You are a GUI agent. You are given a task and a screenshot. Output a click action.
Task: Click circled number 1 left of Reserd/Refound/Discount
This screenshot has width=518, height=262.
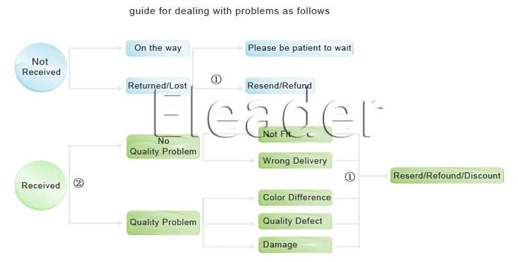pyautogui.click(x=350, y=177)
